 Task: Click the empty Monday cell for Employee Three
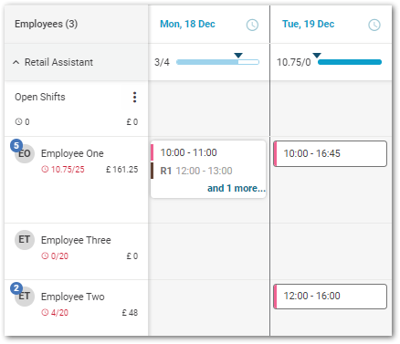tap(209, 251)
